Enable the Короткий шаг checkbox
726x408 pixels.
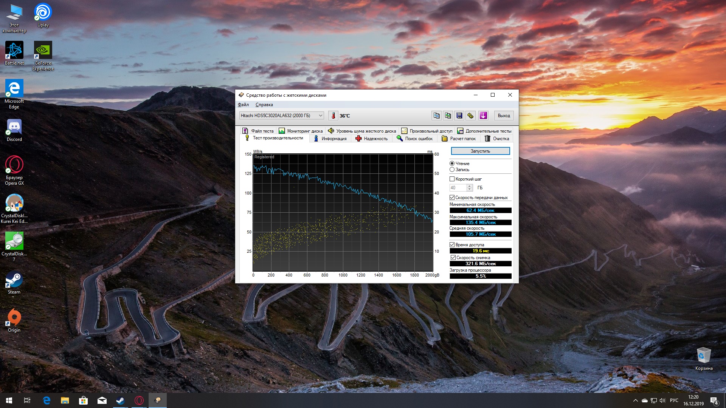click(452, 179)
